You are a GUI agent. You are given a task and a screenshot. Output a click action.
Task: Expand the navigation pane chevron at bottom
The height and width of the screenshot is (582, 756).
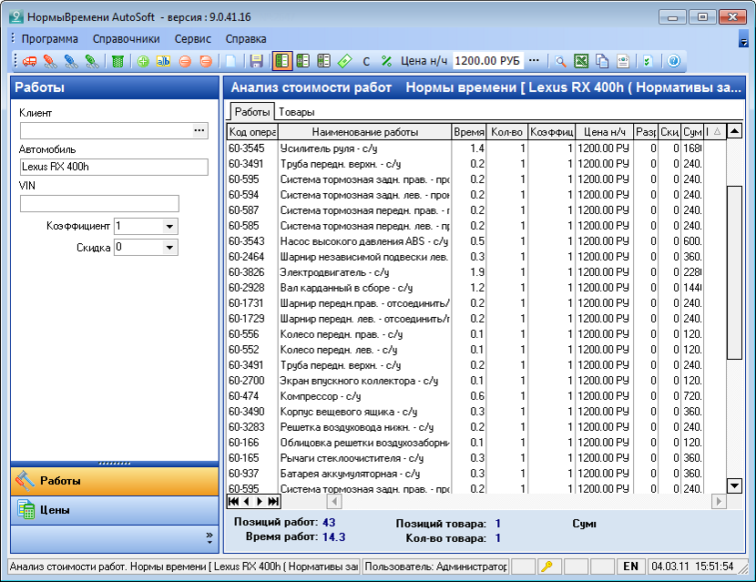(x=209, y=538)
